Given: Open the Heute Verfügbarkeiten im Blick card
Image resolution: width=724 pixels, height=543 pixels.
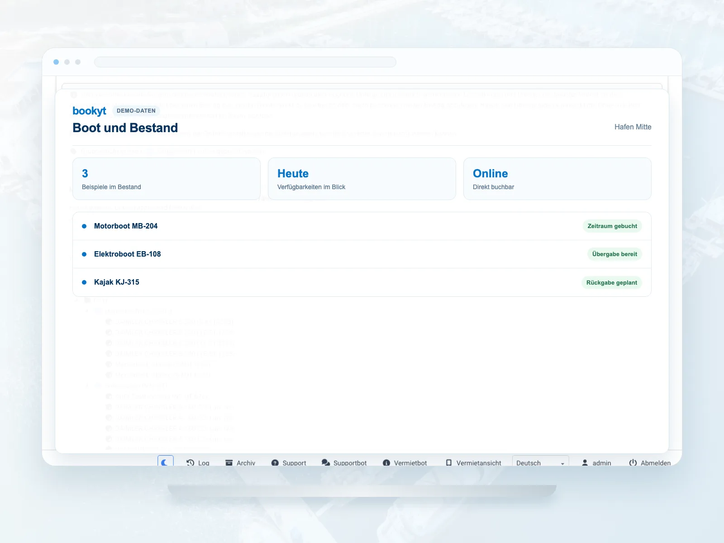Looking at the screenshot, I should pos(362,179).
